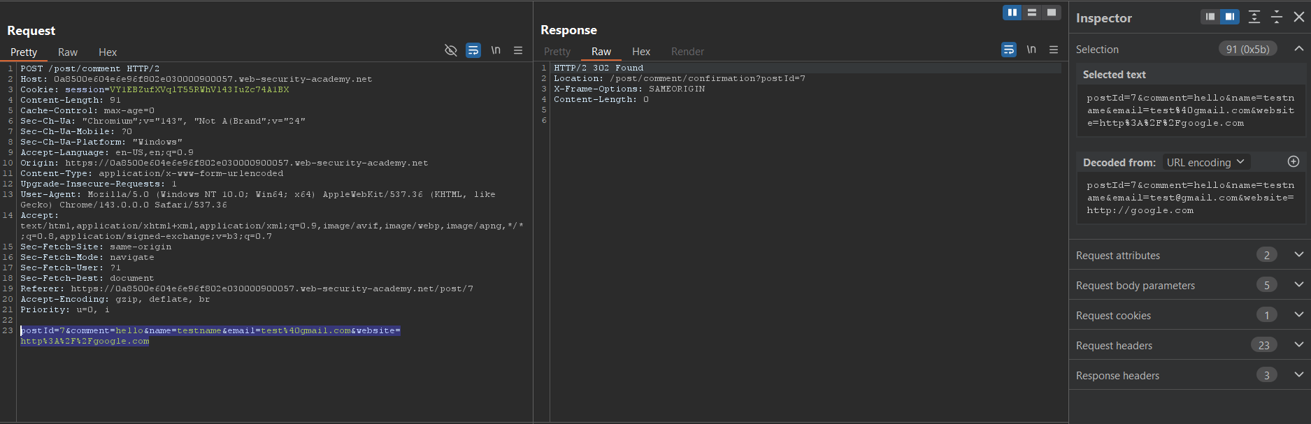Image resolution: width=1311 pixels, height=424 pixels.
Task: Toggle show newlines (\n) in Response panel
Action: coord(1031,50)
